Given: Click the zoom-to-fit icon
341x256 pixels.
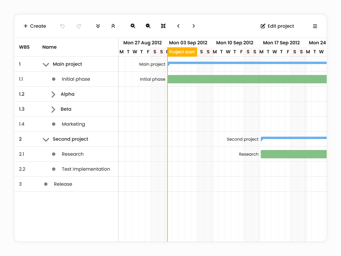Looking at the screenshot, I should pyautogui.click(x=163, y=26).
